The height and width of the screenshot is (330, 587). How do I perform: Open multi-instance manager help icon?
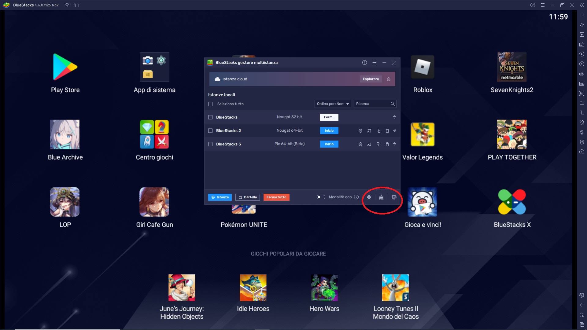coord(364,63)
